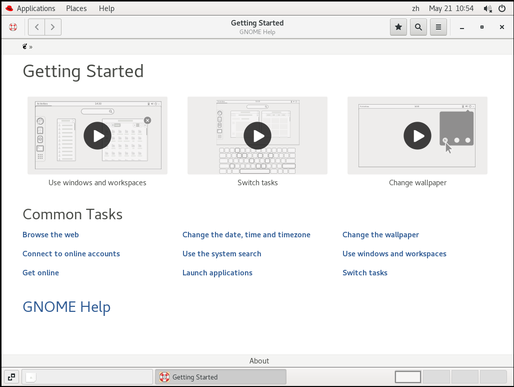Click the Change wallpaper video caption

[x=417, y=183]
